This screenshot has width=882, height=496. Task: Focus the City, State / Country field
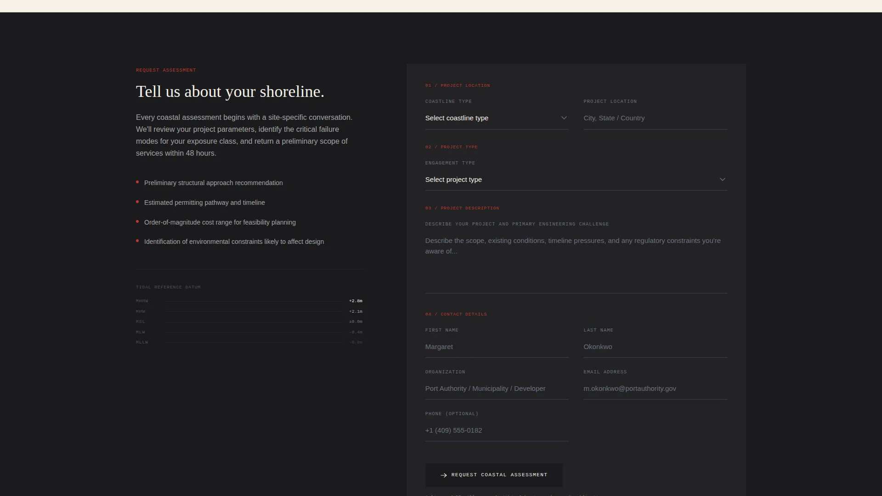click(x=655, y=118)
